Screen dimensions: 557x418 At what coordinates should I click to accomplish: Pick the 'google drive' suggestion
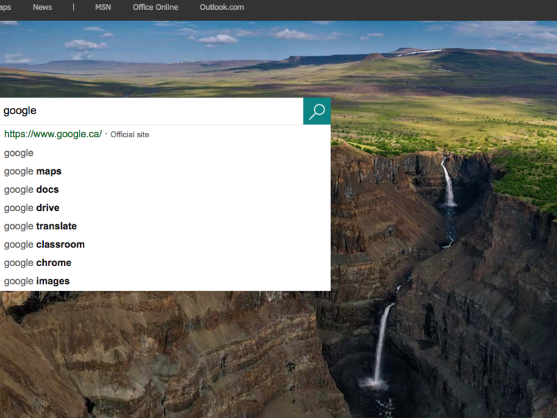pos(165,208)
